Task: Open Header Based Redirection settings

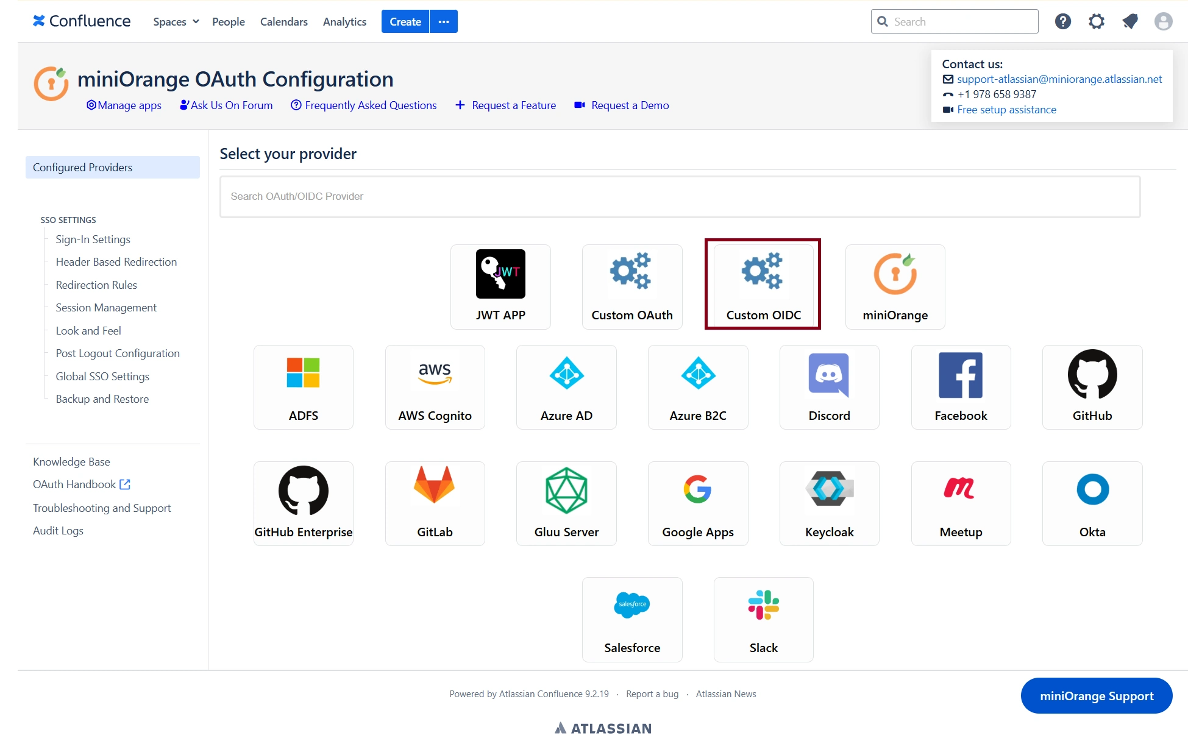Action: pyautogui.click(x=116, y=262)
